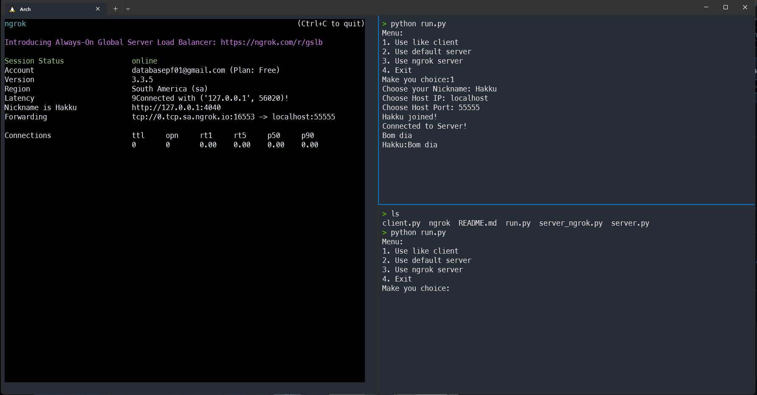Click 'Hakku joined!' line
Screen dimensions: 757x395
tap(410, 117)
